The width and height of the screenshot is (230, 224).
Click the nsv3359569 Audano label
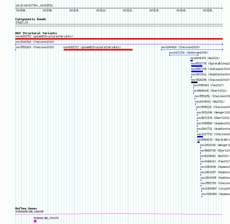tap(213, 123)
